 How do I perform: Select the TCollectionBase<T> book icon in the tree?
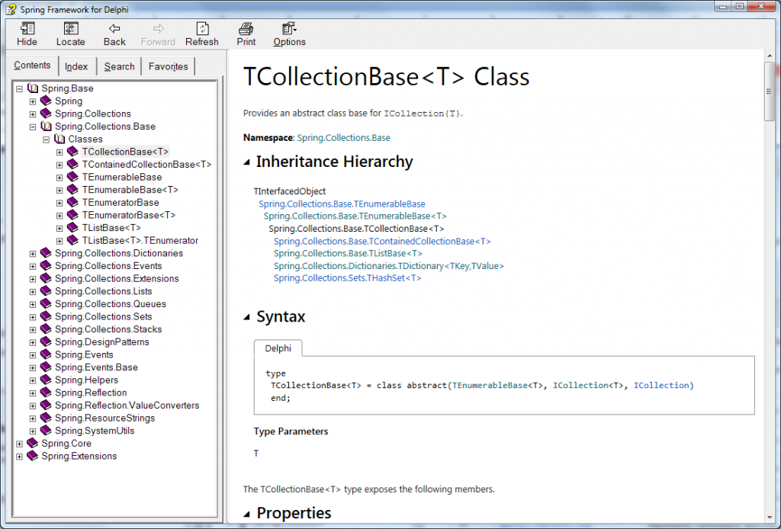[x=74, y=151]
